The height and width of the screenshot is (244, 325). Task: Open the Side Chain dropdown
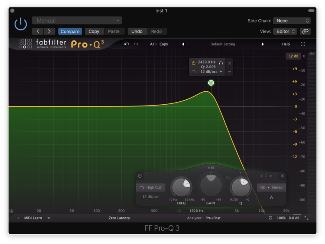click(x=292, y=21)
